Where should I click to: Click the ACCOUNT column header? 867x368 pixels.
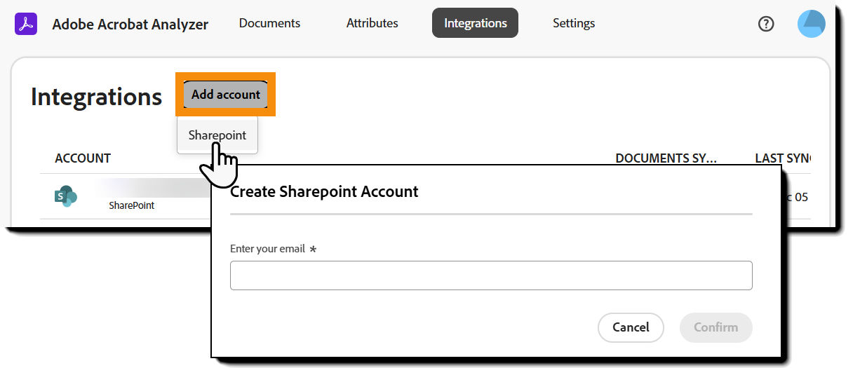click(x=83, y=158)
